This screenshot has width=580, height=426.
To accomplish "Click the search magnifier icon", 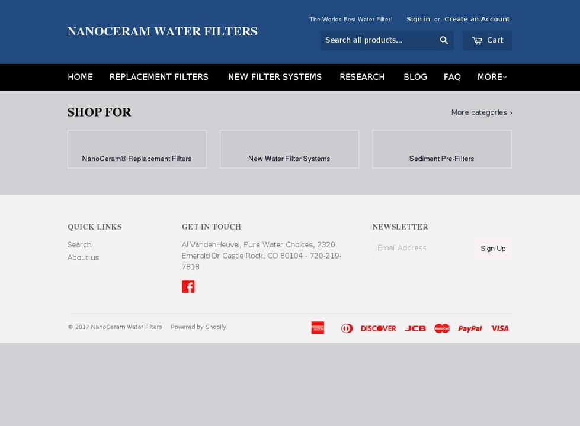I will pyautogui.click(x=444, y=40).
